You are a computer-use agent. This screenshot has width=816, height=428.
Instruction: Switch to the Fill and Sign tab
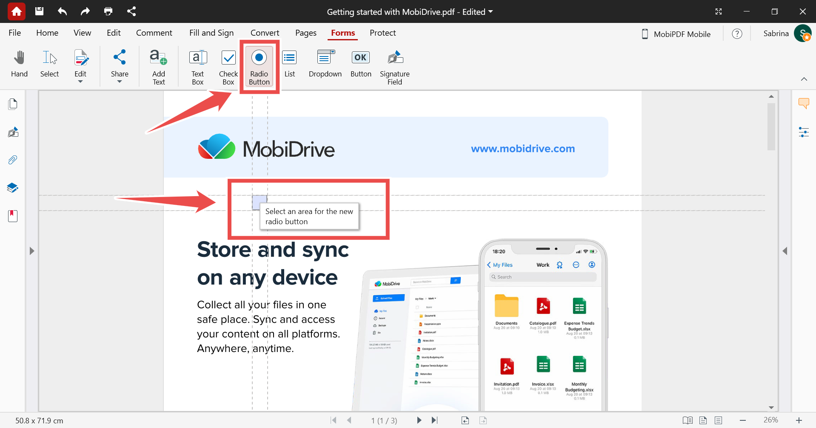coord(211,33)
